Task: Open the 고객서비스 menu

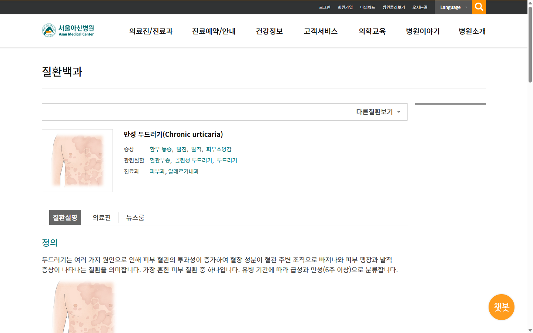Action: (321, 31)
